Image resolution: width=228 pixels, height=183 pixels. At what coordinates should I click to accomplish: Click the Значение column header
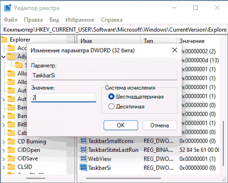click(192, 41)
